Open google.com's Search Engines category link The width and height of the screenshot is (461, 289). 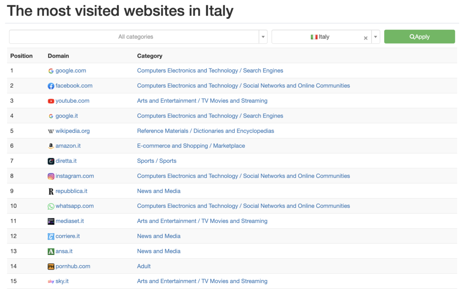(x=210, y=71)
